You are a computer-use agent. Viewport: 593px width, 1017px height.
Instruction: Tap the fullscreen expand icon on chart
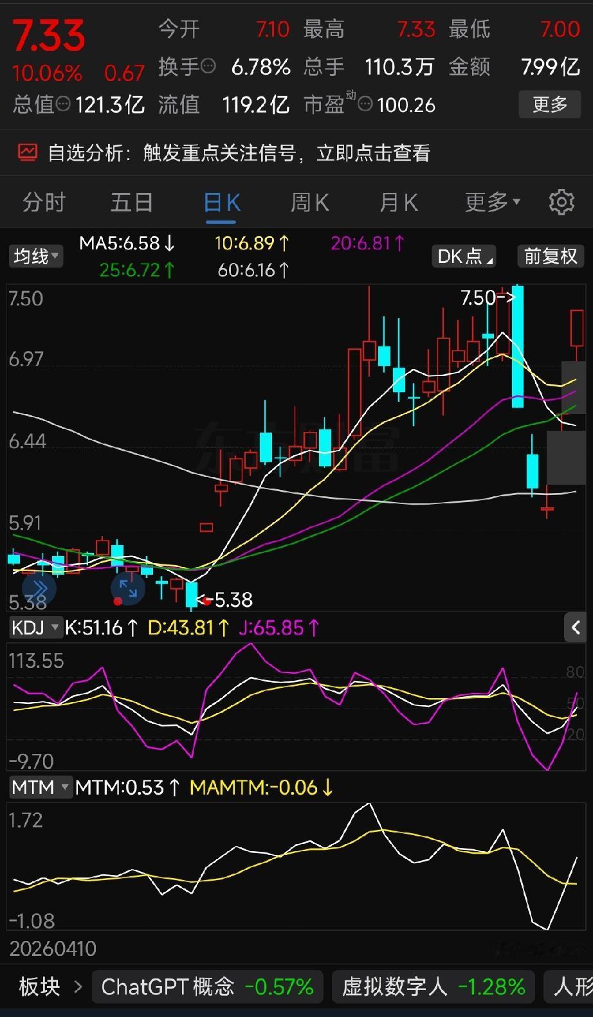click(128, 588)
